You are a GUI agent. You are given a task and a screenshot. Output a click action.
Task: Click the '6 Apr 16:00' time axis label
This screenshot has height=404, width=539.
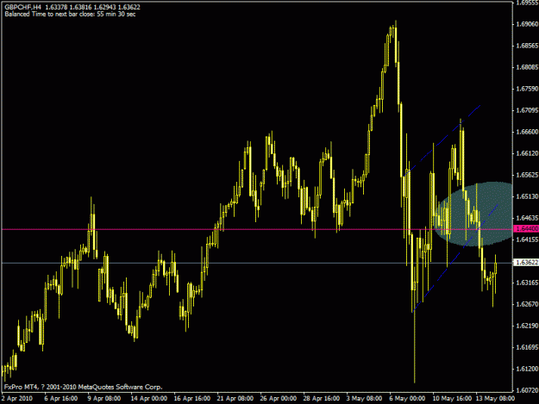click(x=61, y=399)
